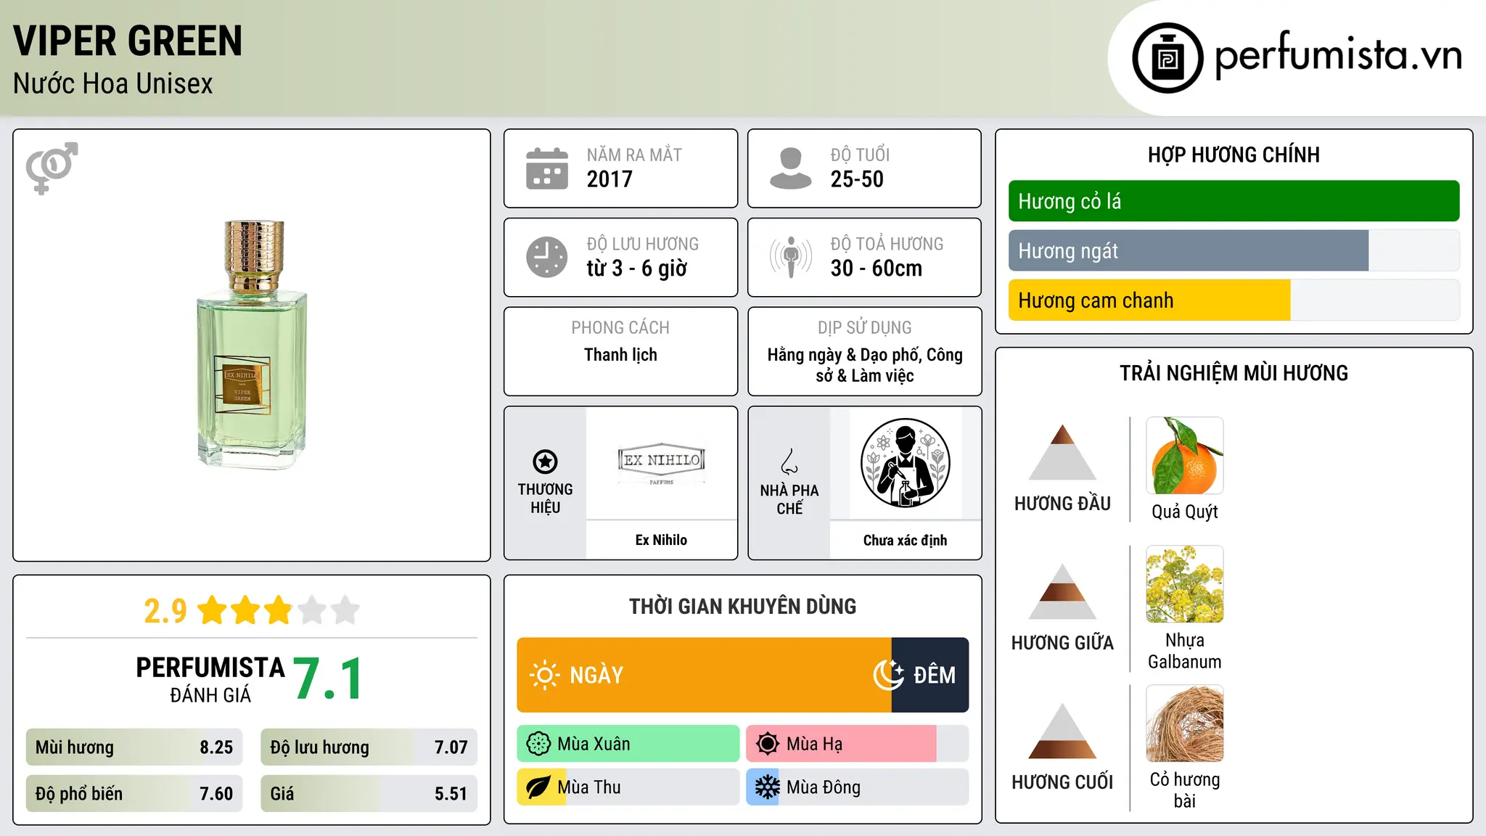Screen dimensions: 1486x836
Task: Click the sun icon next to NGÀY
Action: pos(544,675)
